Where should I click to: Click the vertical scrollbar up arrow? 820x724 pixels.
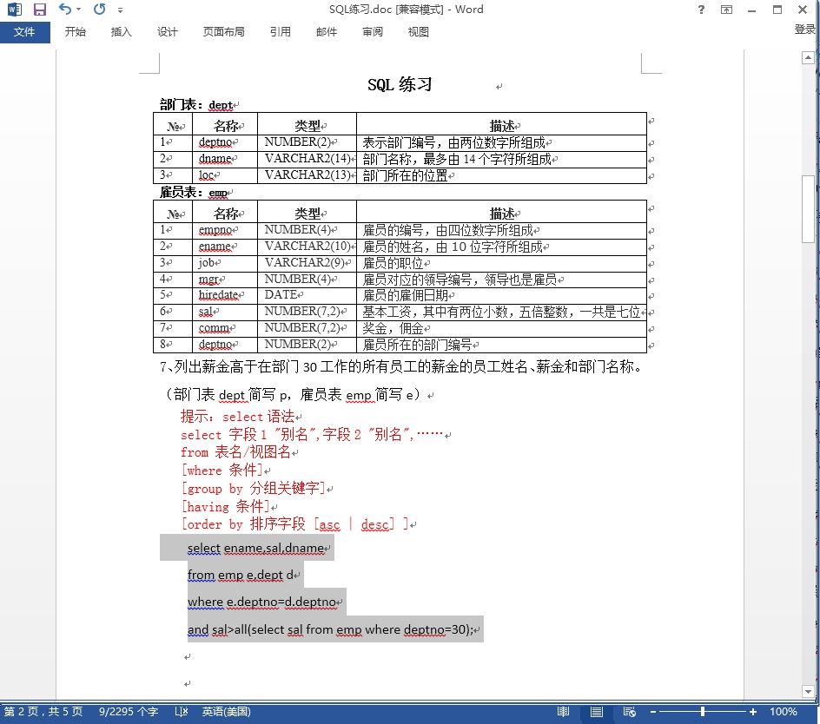(808, 57)
